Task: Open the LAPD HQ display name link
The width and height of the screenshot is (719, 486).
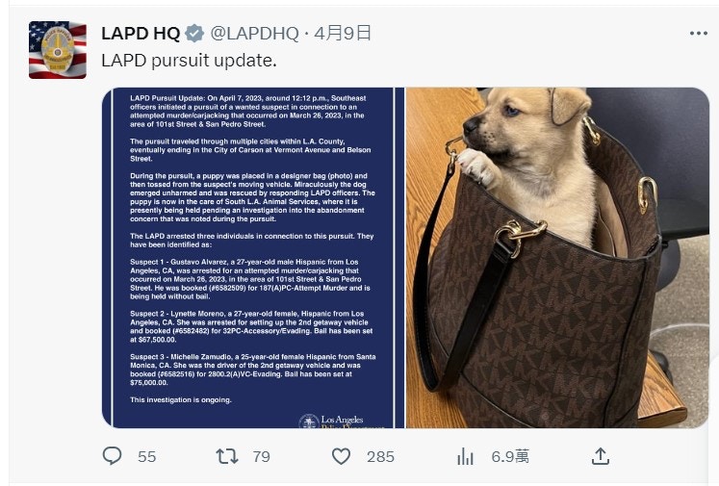Action: pyautogui.click(x=141, y=34)
